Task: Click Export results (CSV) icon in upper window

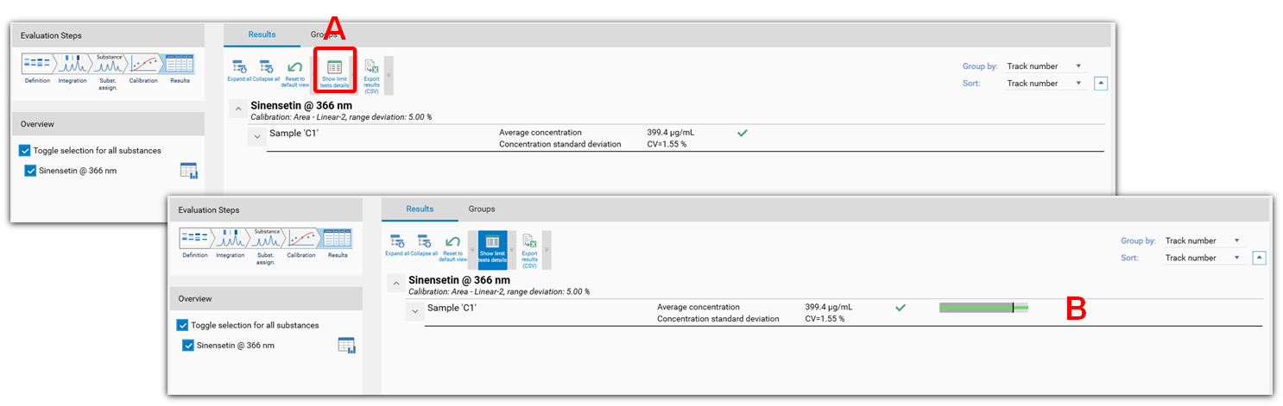Action: (x=371, y=68)
